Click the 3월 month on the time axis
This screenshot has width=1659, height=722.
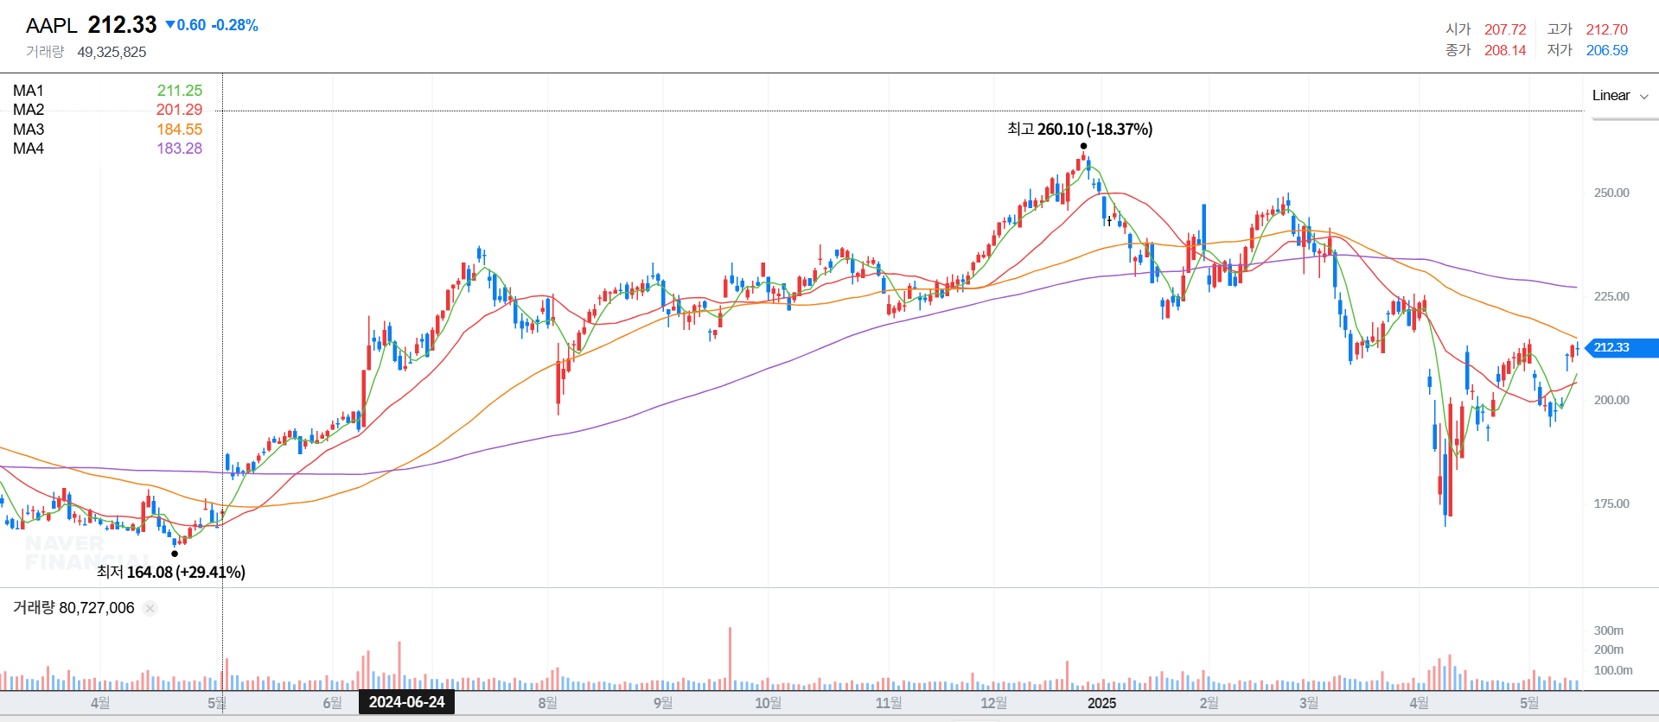click(x=1309, y=703)
